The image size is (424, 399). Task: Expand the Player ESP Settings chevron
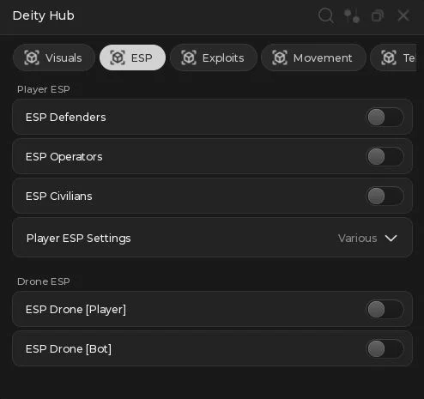coord(391,238)
